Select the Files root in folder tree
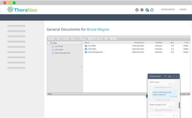Screen dimensions: 192x118 (x=65, y=43)
